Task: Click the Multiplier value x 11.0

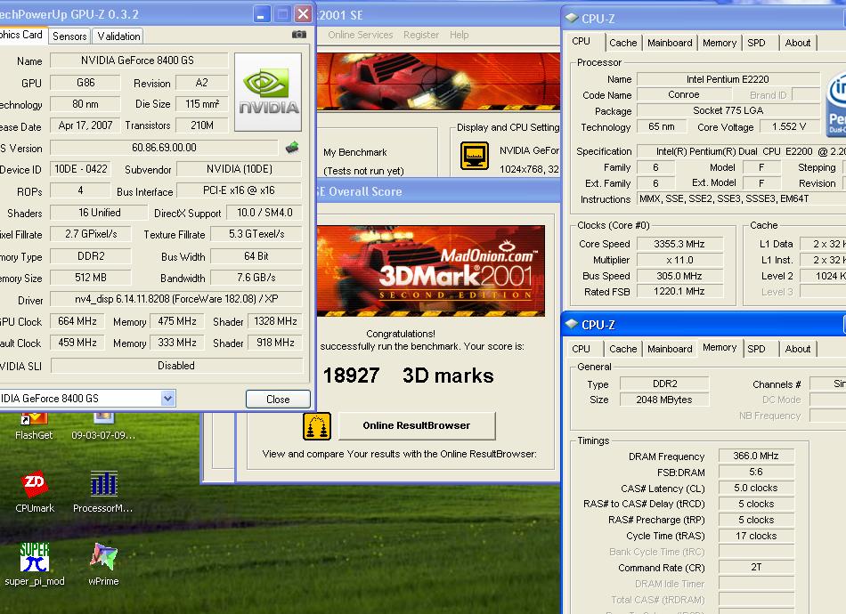Action: coord(679,260)
